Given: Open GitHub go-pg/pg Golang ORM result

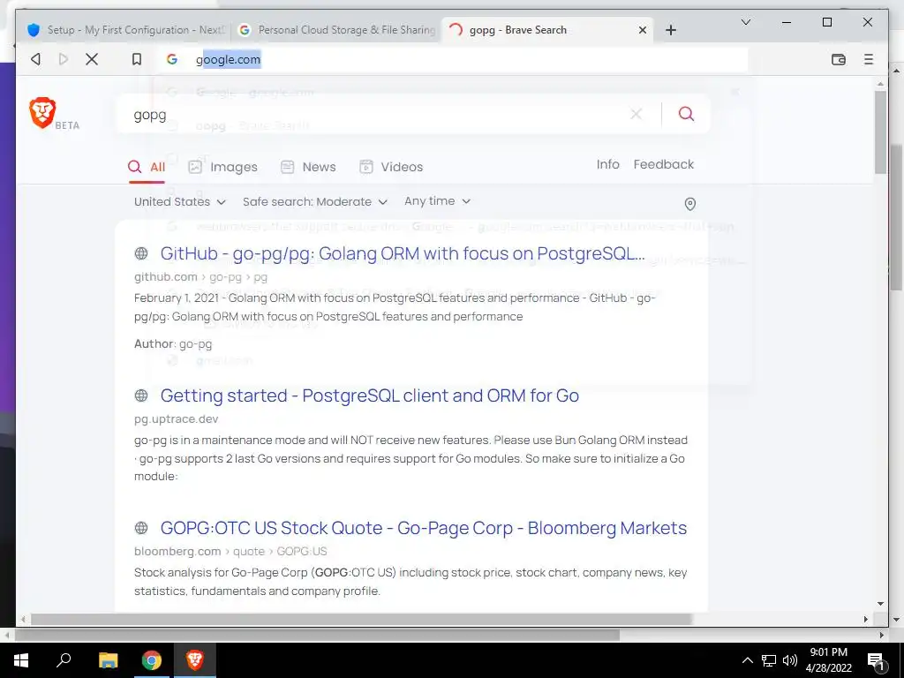Looking at the screenshot, I should [x=403, y=253].
